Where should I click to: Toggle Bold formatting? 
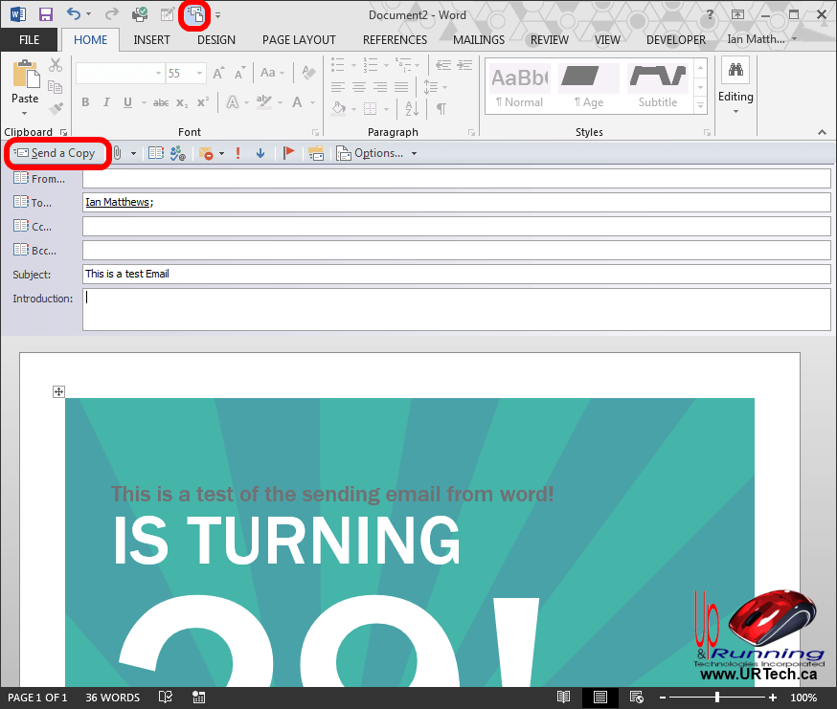coord(85,102)
